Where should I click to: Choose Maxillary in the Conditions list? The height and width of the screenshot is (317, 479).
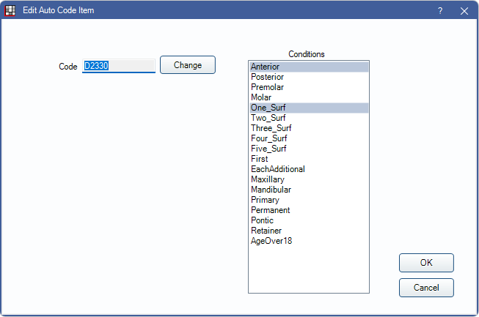(x=267, y=179)
